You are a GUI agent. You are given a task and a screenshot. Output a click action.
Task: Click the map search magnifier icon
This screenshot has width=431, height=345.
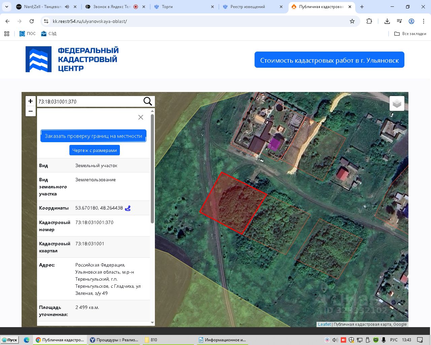click(147, 101)
